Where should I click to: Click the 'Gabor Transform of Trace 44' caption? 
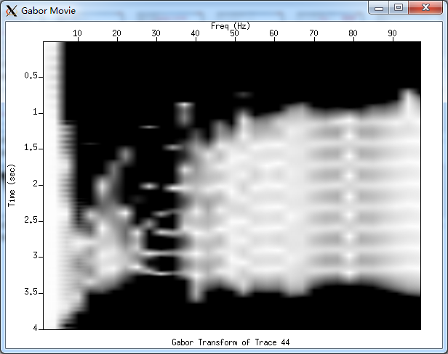[x=231, y=342]
